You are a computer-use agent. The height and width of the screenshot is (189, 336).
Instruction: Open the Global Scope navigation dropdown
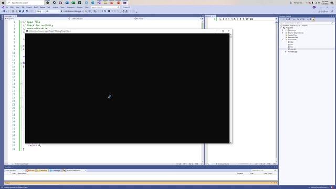(x=103, y=19)
